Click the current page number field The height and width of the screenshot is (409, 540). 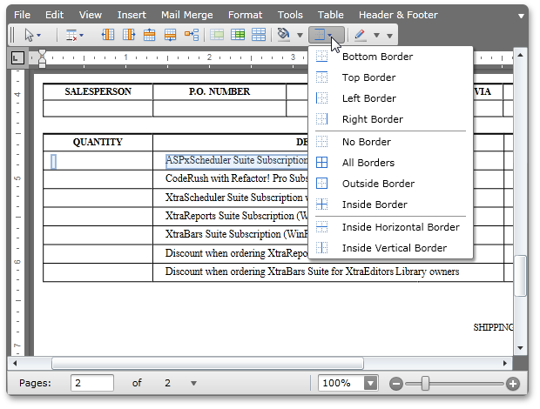[x=92, y=383]
